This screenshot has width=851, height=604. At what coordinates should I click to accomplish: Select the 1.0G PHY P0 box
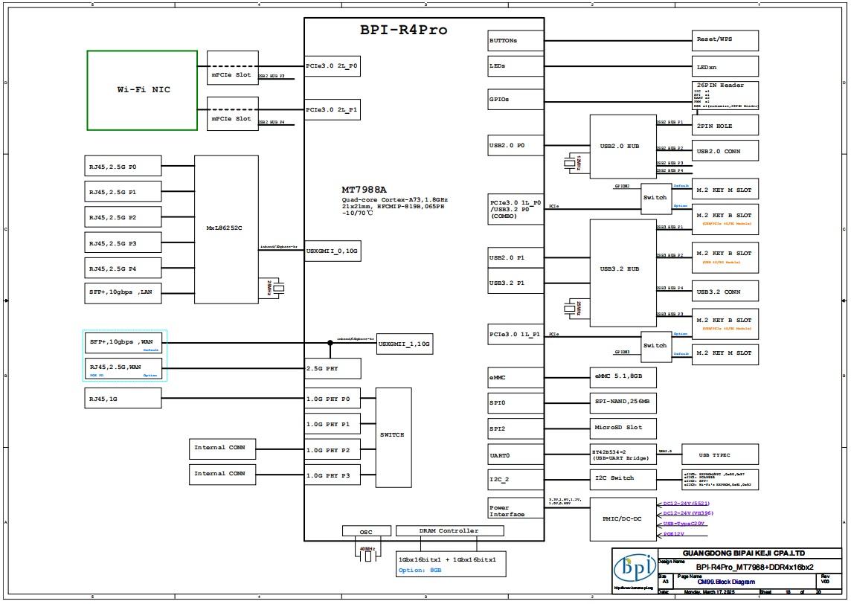click(333, 399)
